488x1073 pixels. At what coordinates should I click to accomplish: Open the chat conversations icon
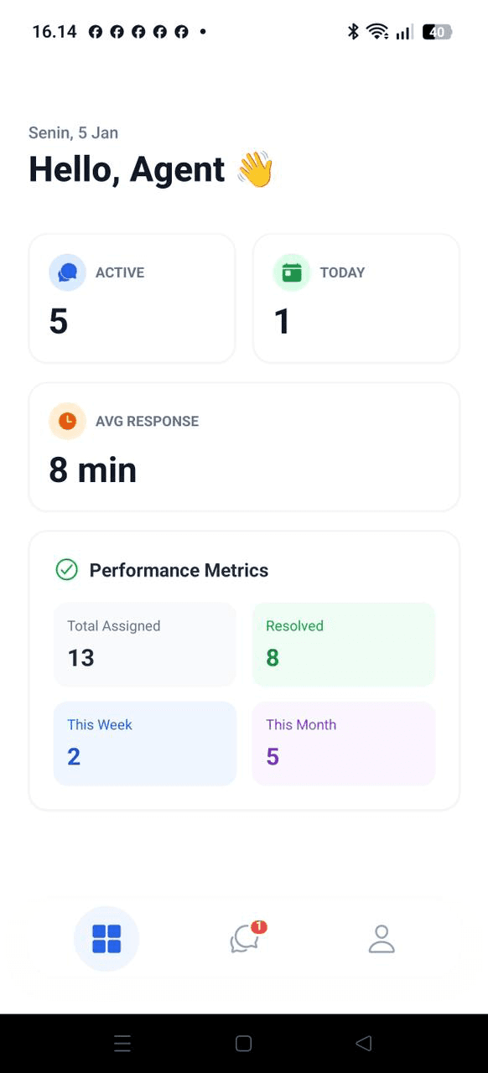coord(244,941)
